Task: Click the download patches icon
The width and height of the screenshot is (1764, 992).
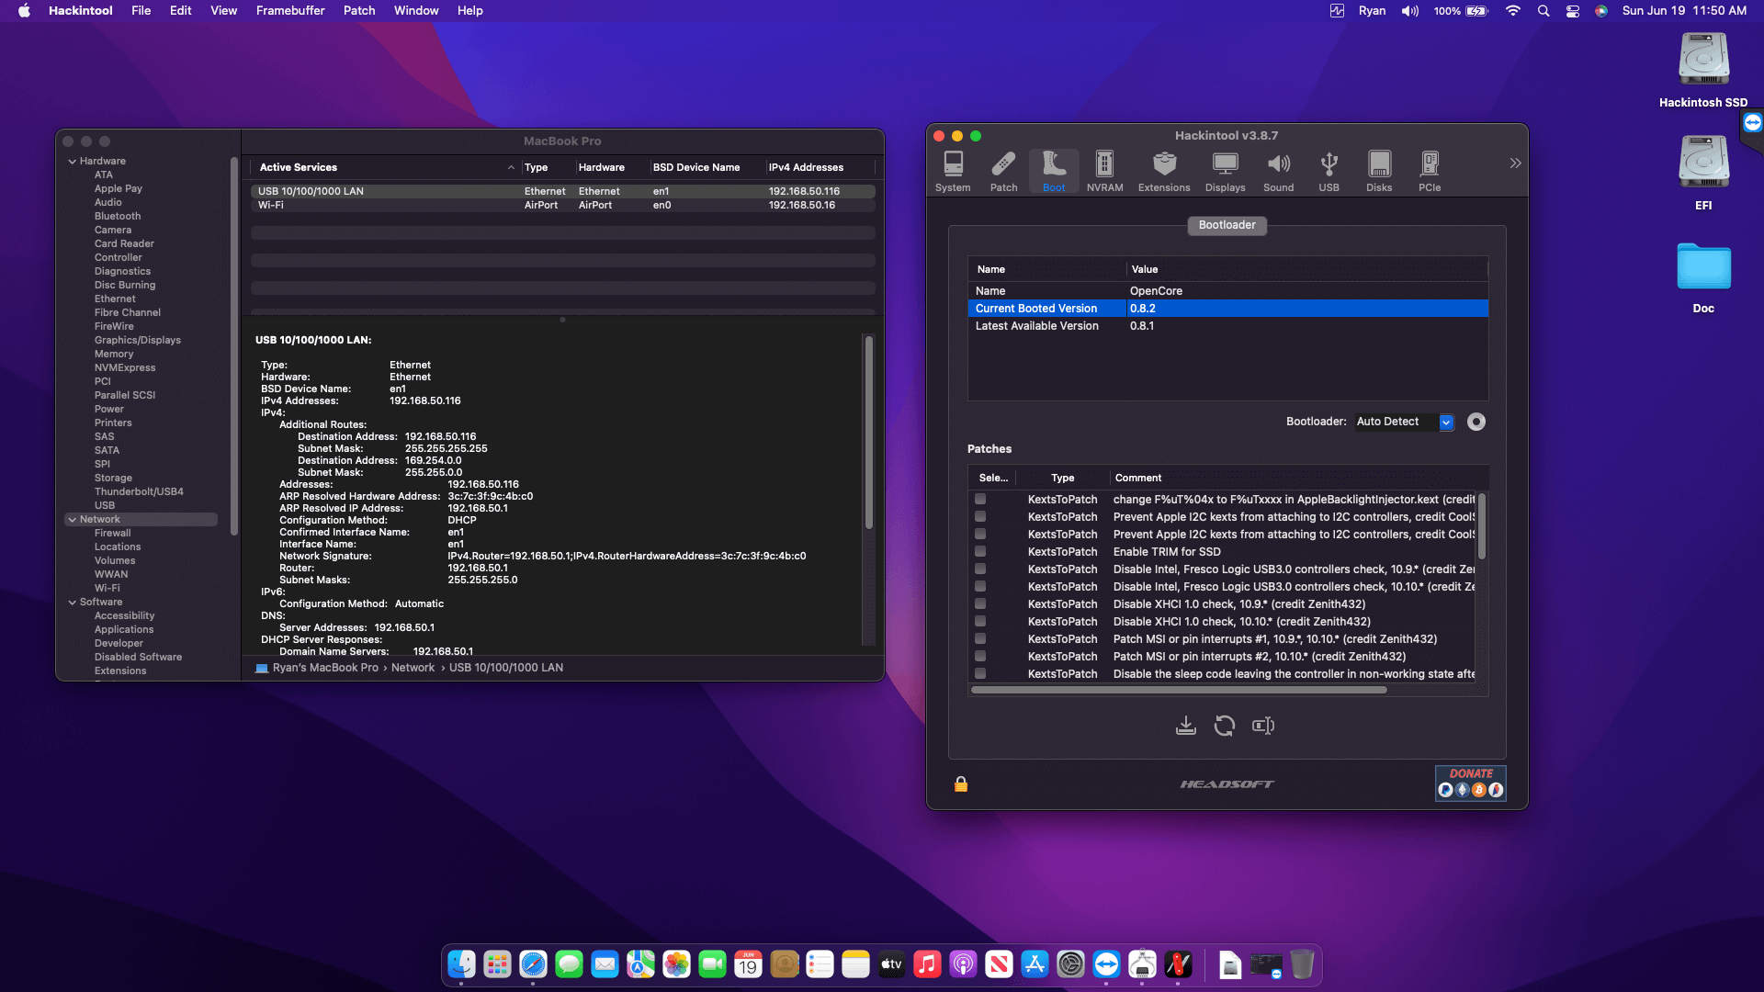Action: [1186, 726]
